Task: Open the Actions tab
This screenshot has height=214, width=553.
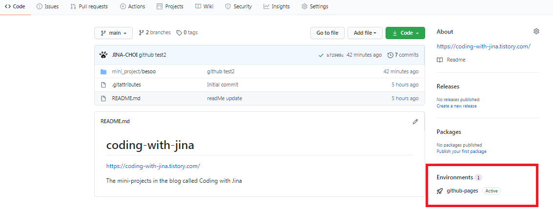Action: pos(133,6)
